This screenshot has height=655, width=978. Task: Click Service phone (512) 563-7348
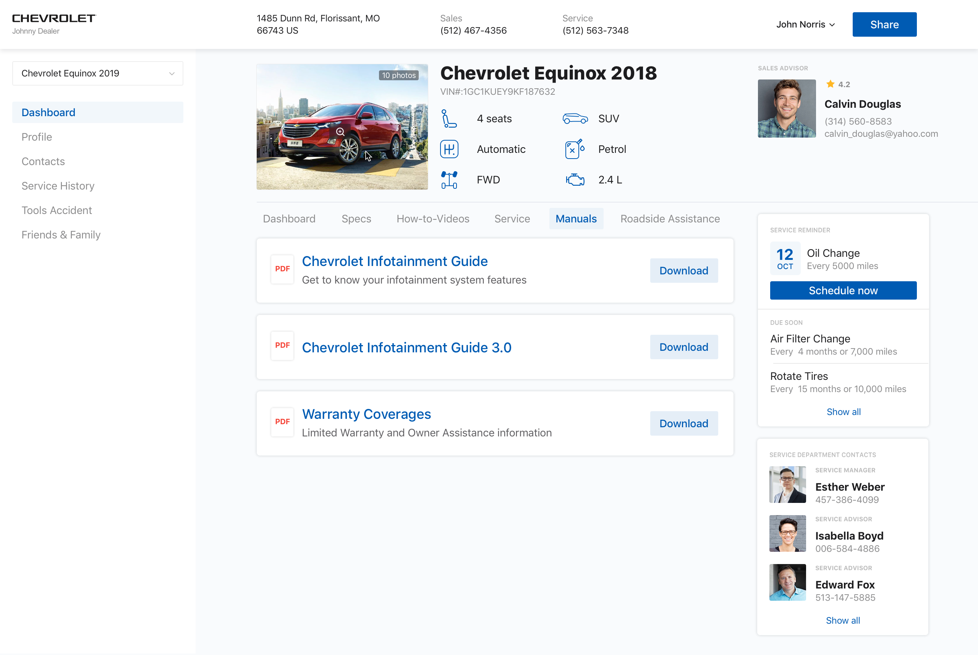595,31
